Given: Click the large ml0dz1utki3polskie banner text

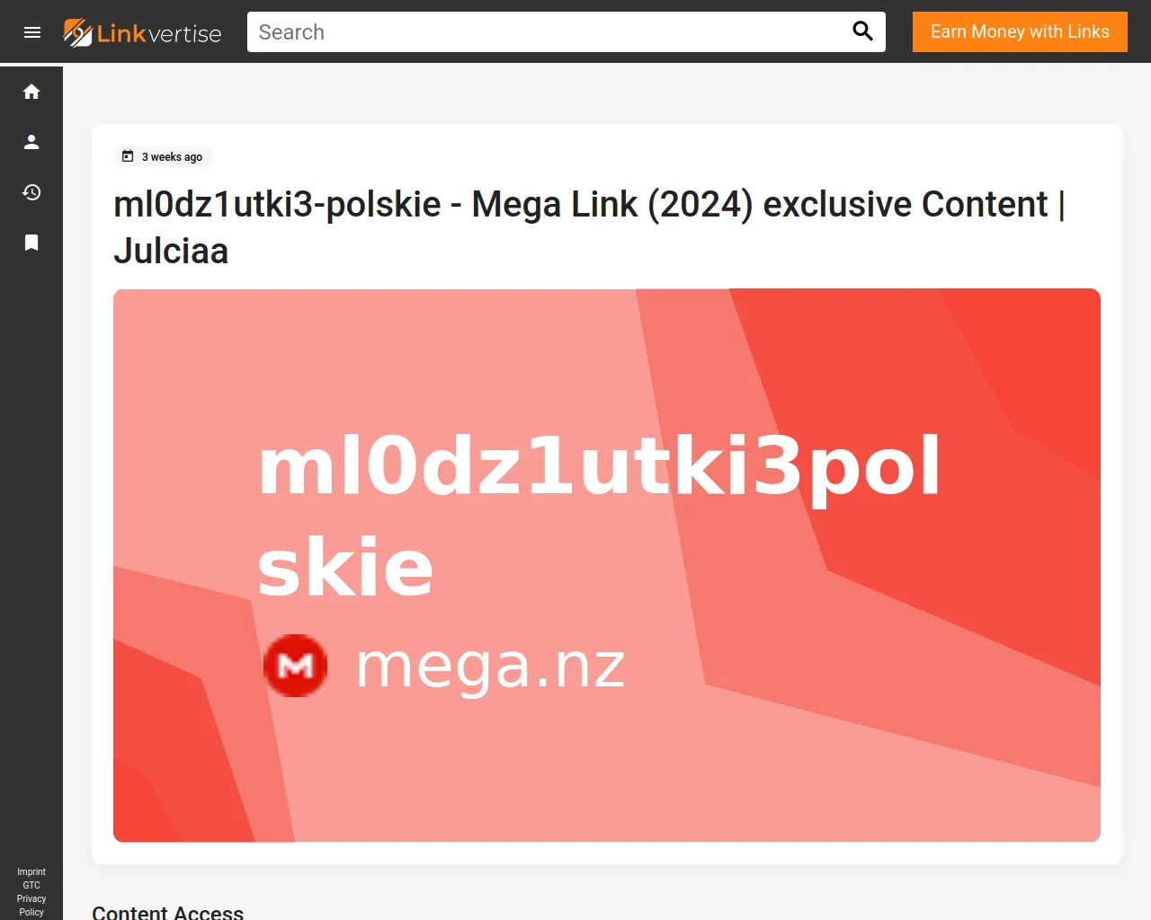Looking at the screenshot, I should 599,516.
